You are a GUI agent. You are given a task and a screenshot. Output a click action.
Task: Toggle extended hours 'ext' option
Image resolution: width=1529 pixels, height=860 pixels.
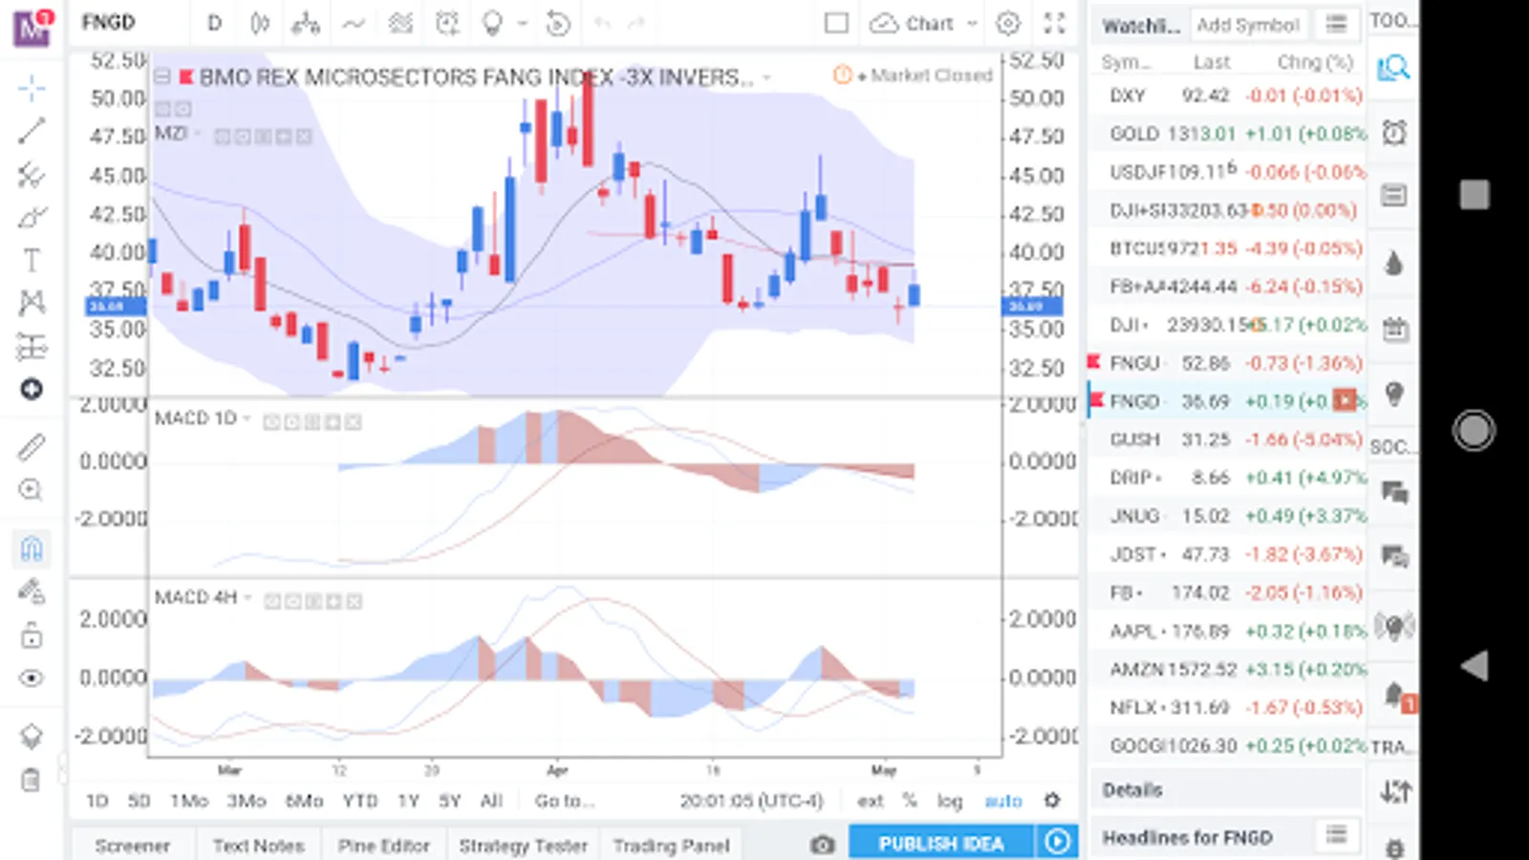tap(870, 801)
